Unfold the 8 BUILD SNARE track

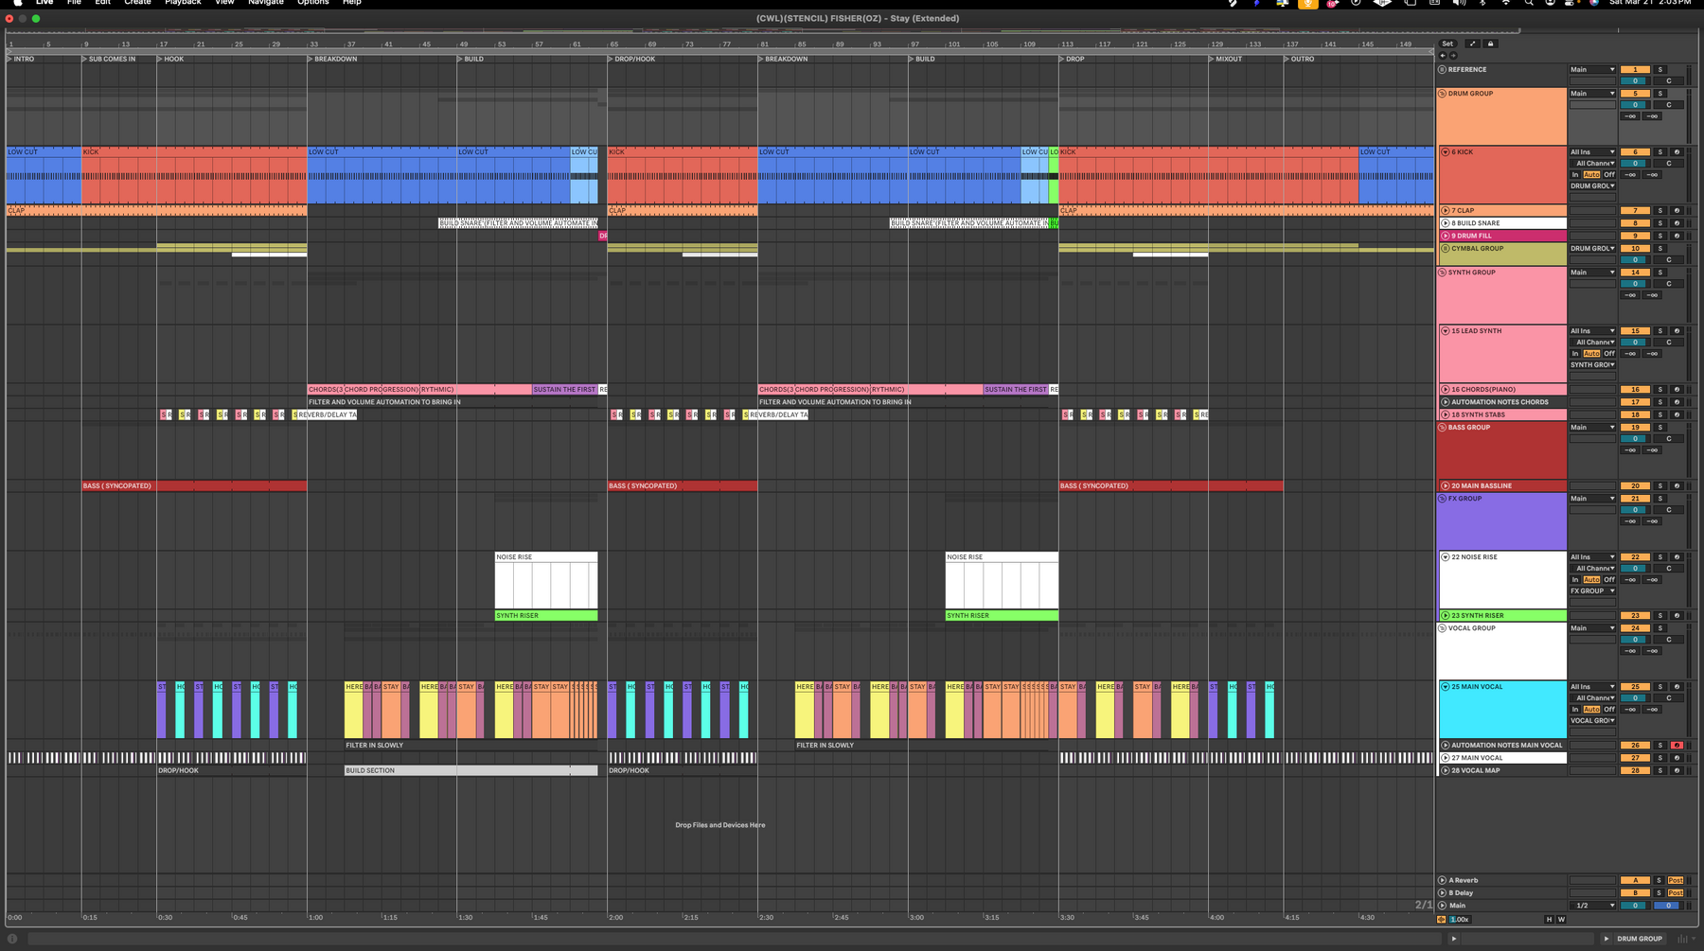[x=1446, y=223]
